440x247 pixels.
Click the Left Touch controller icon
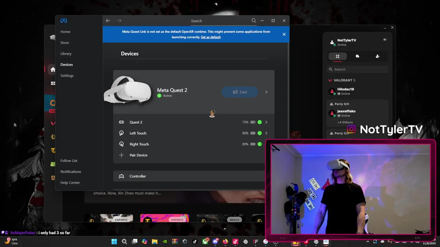(x=121, y=133)
